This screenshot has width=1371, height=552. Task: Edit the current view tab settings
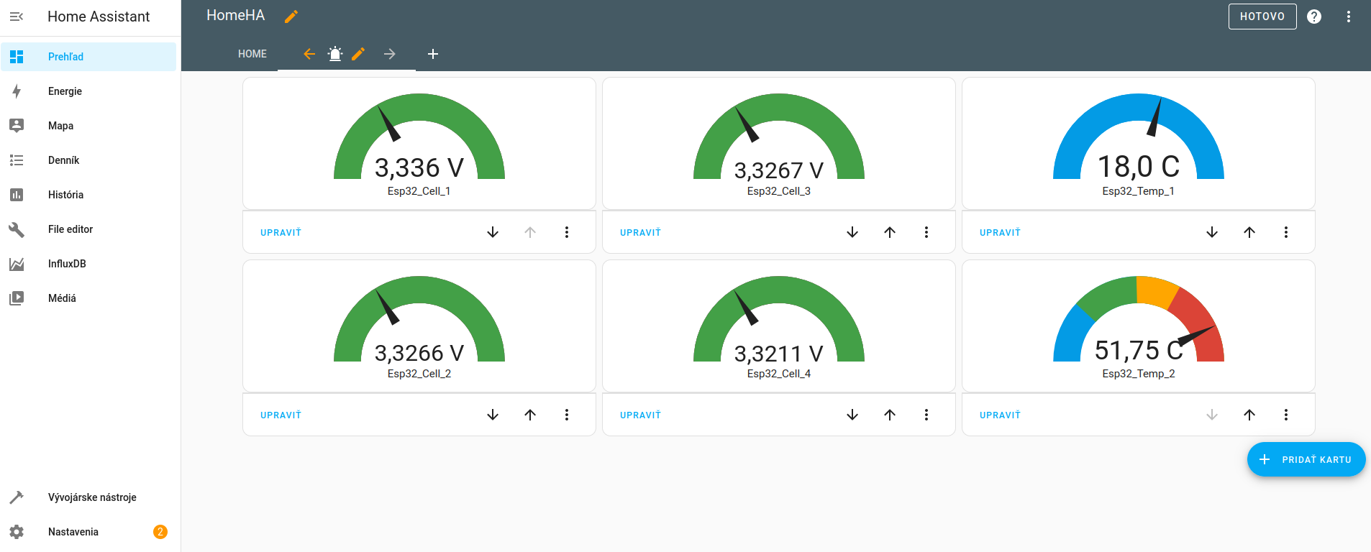click(x=358, y=54)
